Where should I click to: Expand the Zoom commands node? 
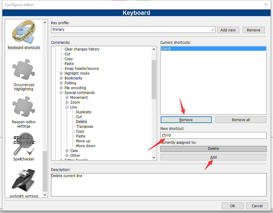click(x=67, y=102)
